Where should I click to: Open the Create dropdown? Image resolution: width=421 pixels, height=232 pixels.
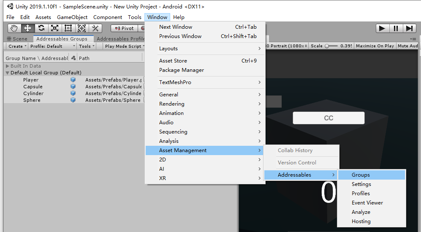(17, 46)
